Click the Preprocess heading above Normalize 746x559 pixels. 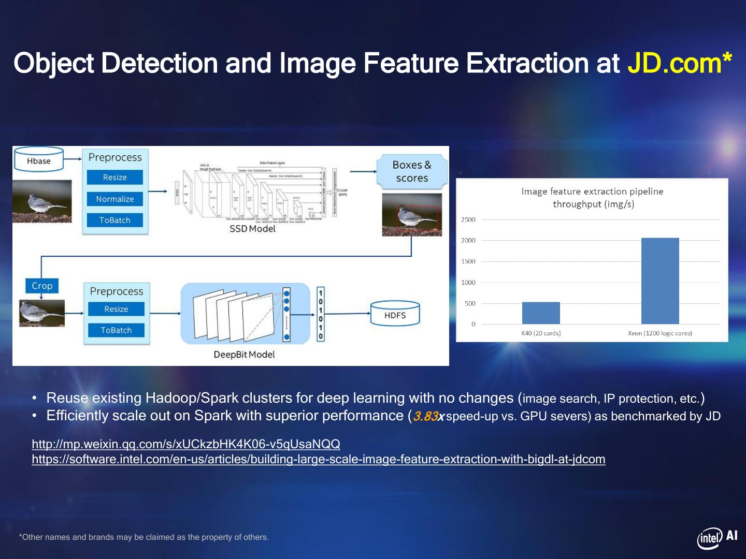[115, 157]
